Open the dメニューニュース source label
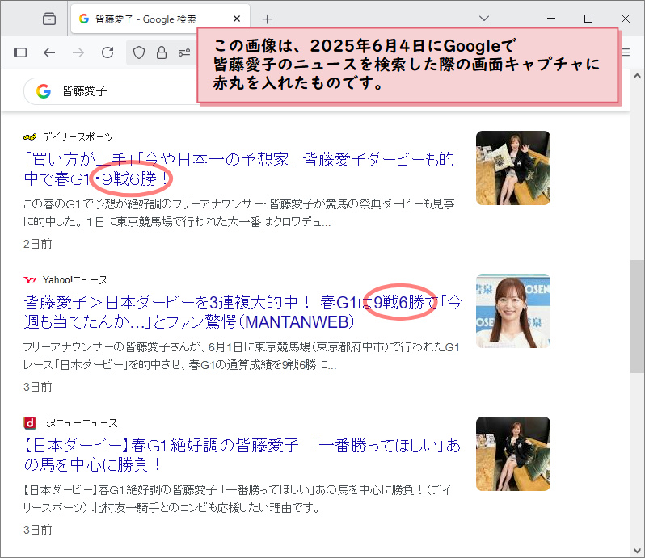The height and width of the screenshot is (558, 645). (81, 423)
